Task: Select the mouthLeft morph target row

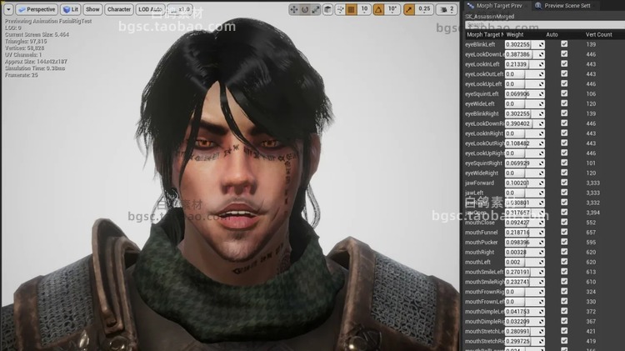Action: point(544,262)
